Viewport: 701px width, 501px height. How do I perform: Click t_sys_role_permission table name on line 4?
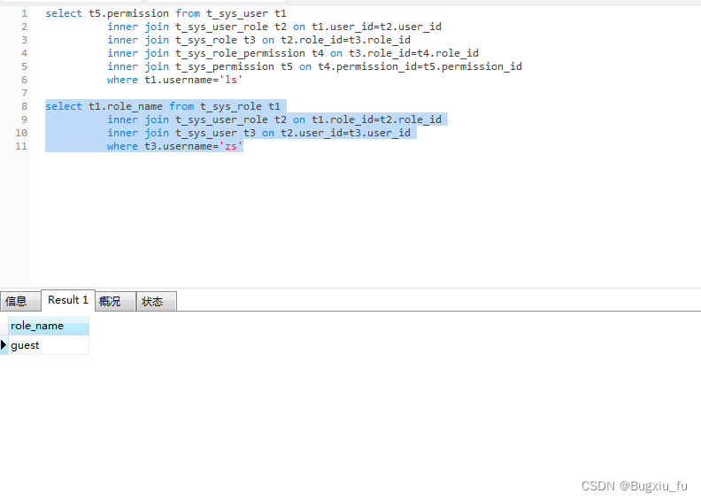coord(240,53)
